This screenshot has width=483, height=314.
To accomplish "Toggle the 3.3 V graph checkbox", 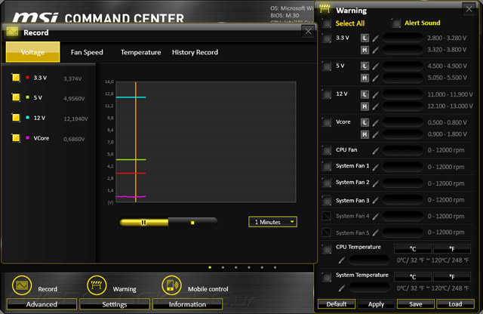I will [16, 78].
